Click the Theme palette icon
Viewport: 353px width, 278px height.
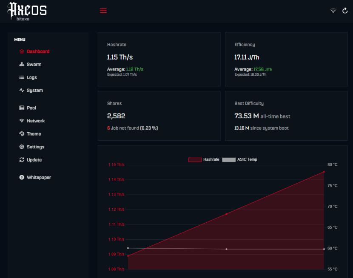coord(22,134)
